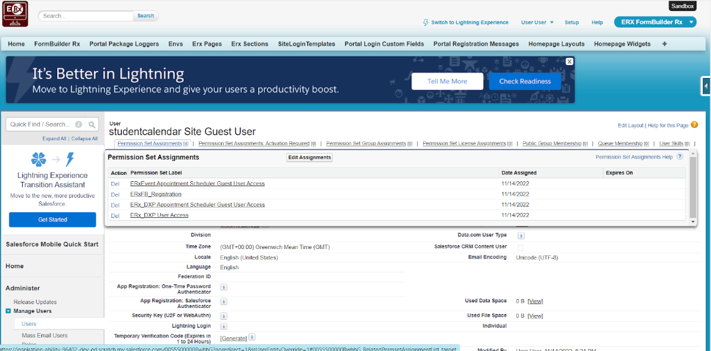This screenshot has height=351, width=711.
Task: Expand the collapsed right sidebar arrow
Action: 706,86
